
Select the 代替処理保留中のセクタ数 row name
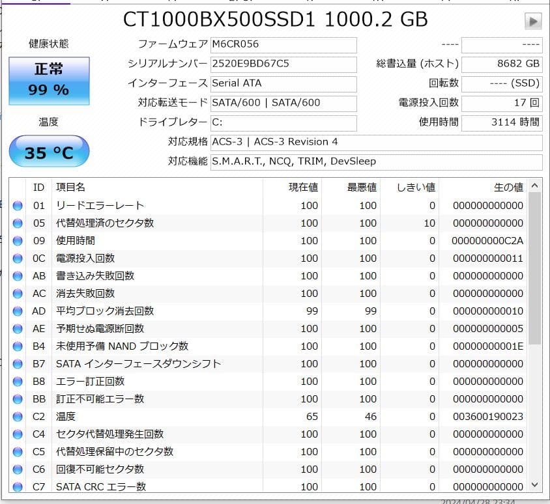pyautogui.click(x=115, y=451)
